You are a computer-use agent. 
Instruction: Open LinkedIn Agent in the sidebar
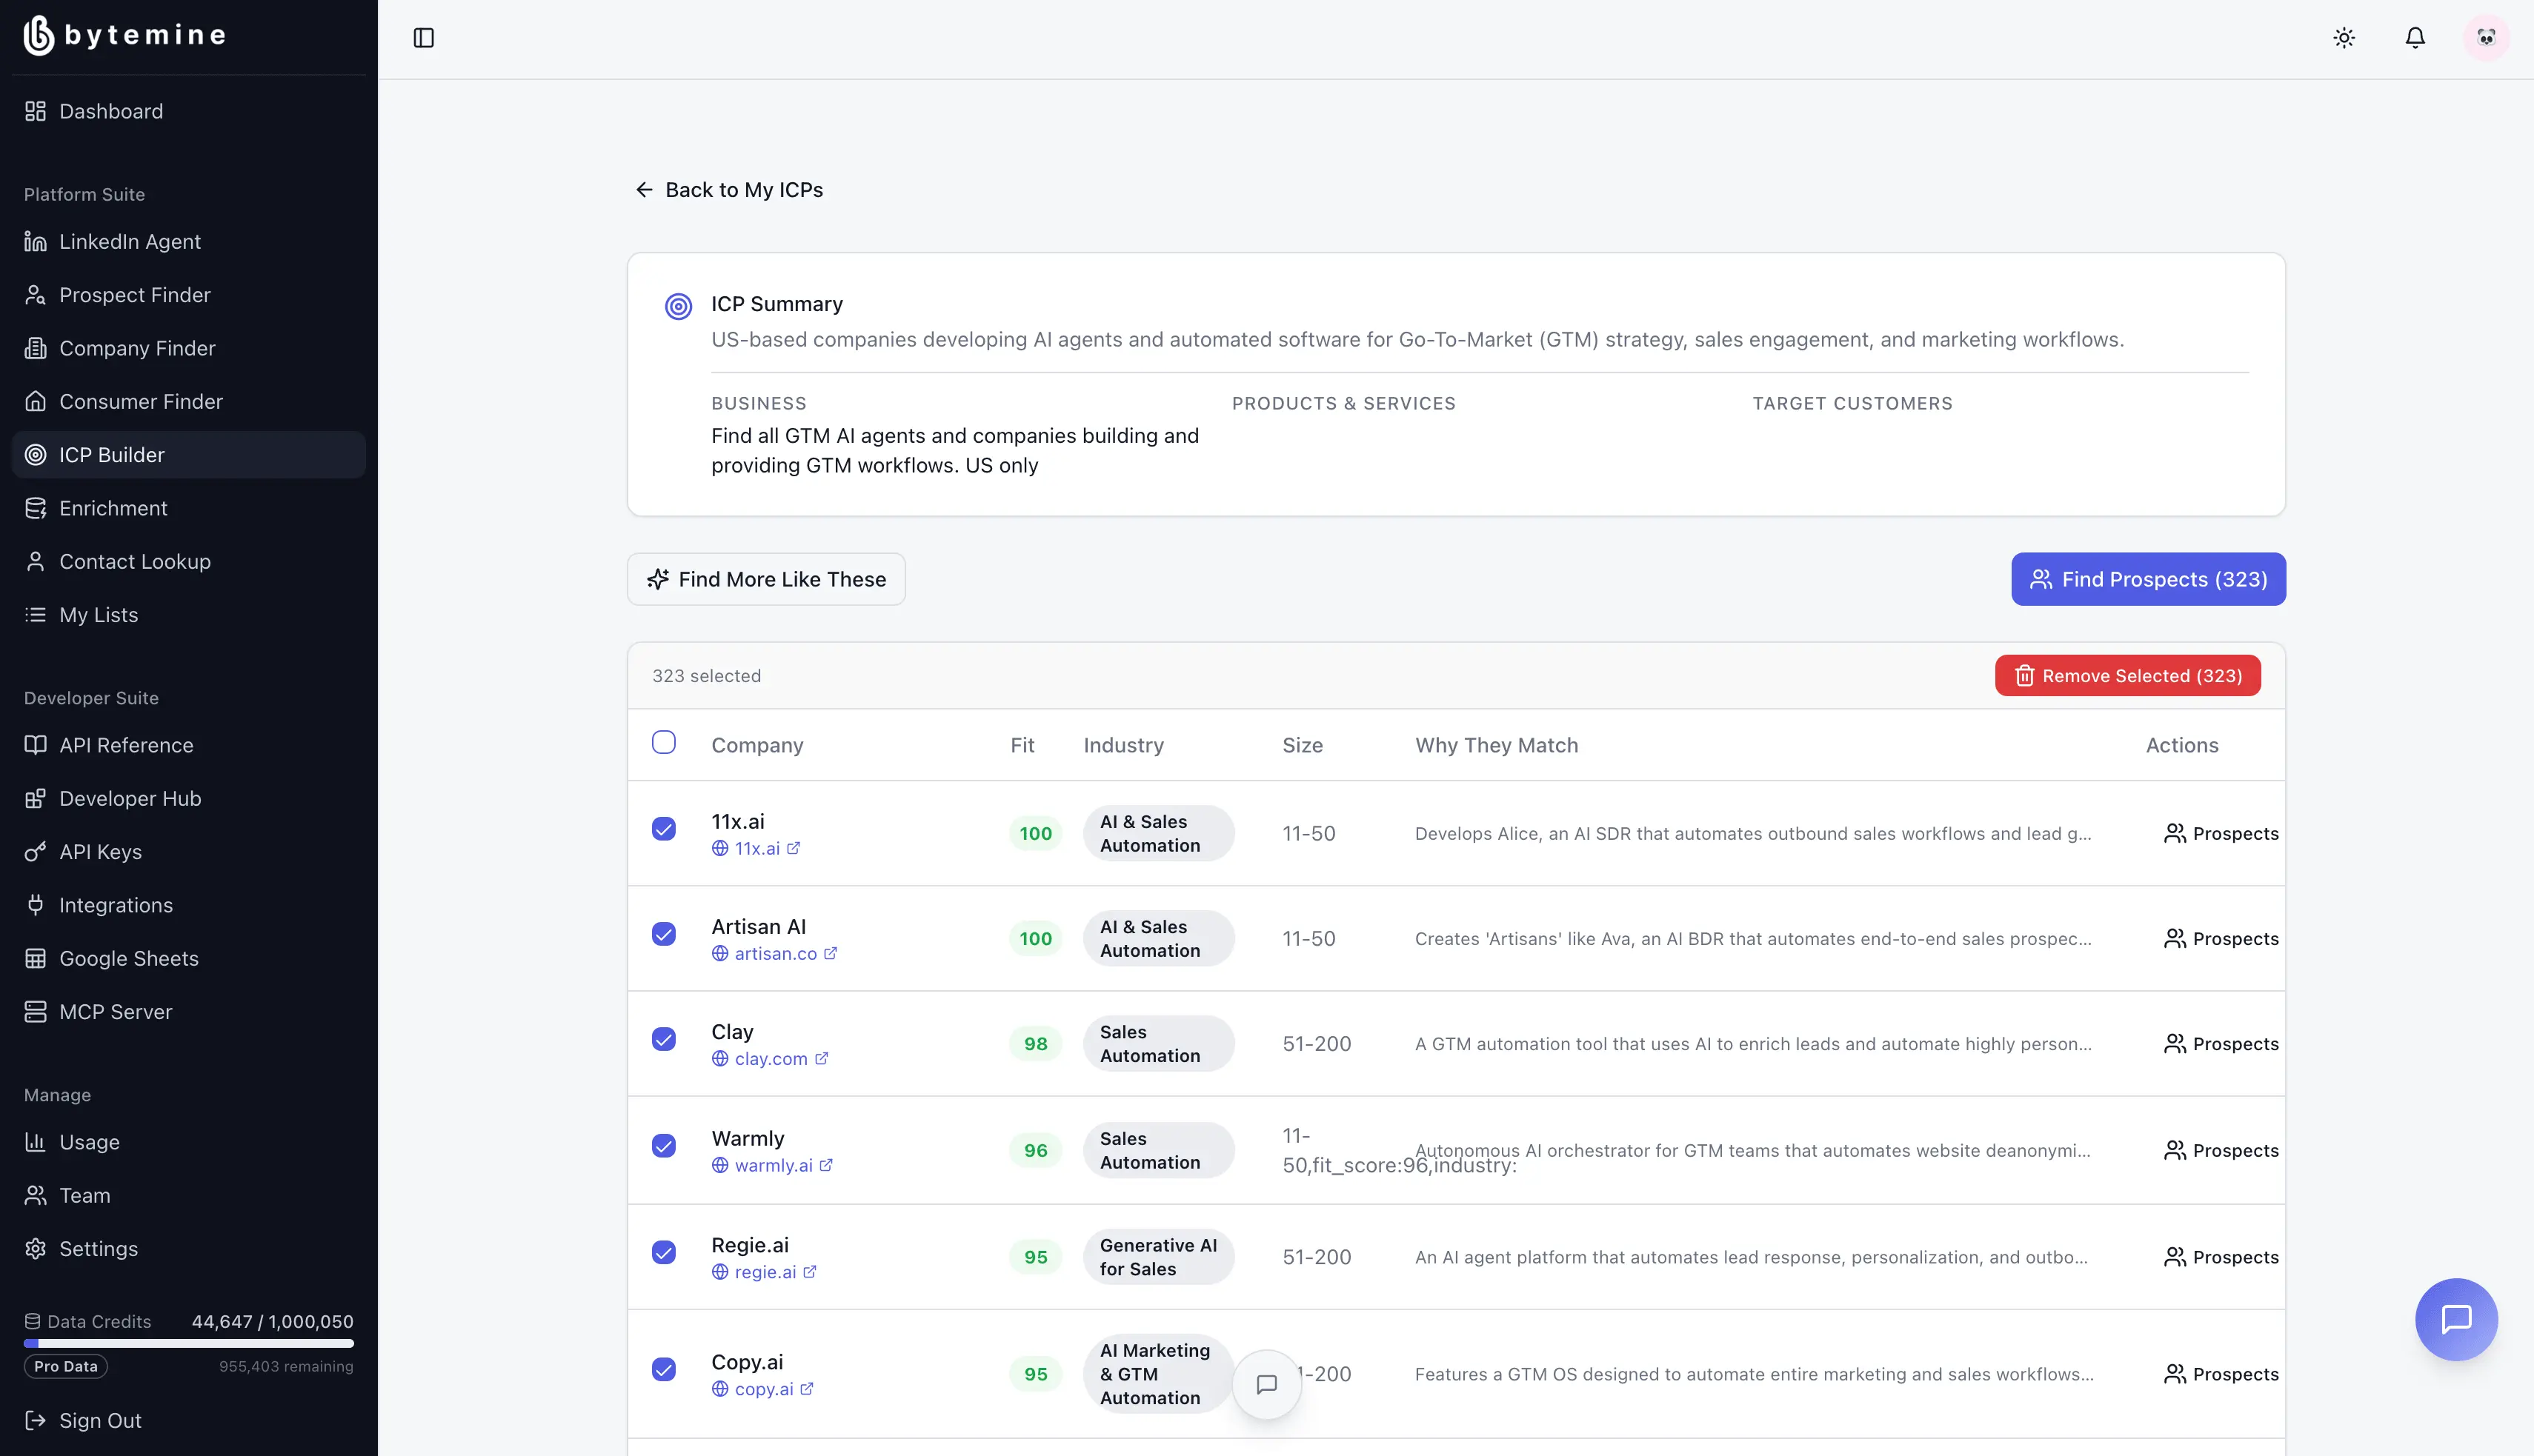coord(129,242)
